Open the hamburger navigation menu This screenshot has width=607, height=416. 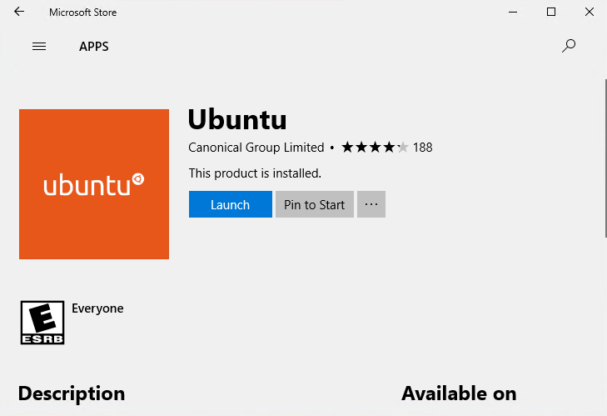pos(39,47)
